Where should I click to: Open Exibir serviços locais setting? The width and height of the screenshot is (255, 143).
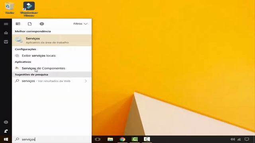point(52,56)
